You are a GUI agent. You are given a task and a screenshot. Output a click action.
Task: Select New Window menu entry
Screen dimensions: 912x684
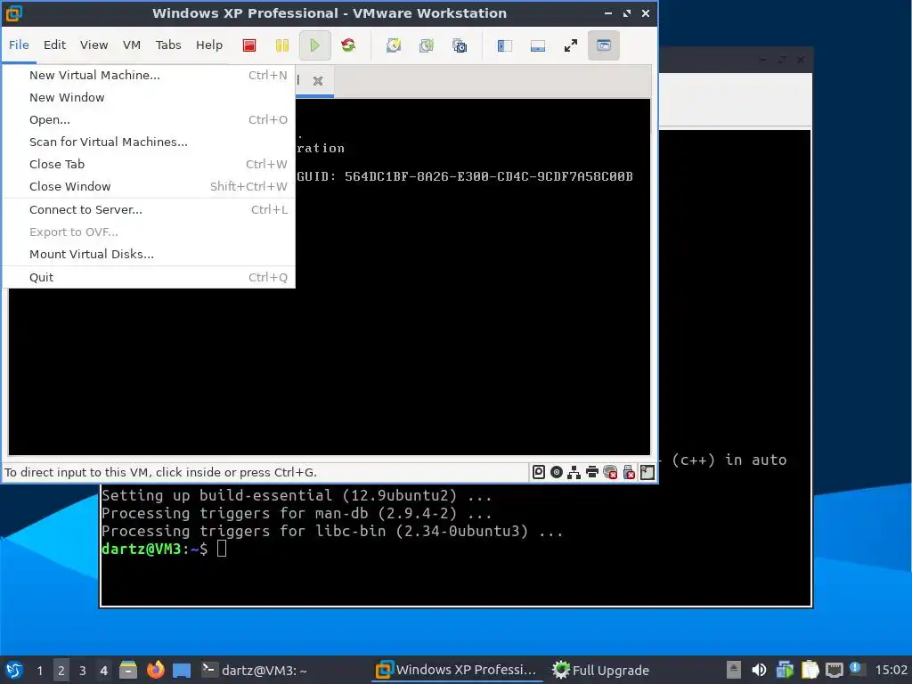[x=149, y=97]
